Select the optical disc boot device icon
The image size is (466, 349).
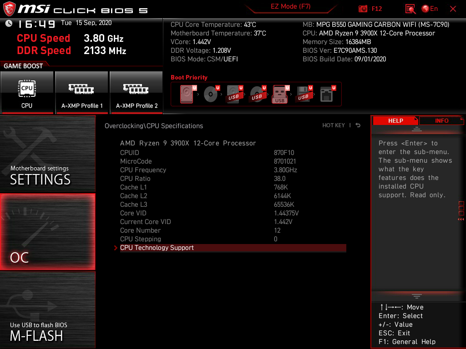(212, 94)
